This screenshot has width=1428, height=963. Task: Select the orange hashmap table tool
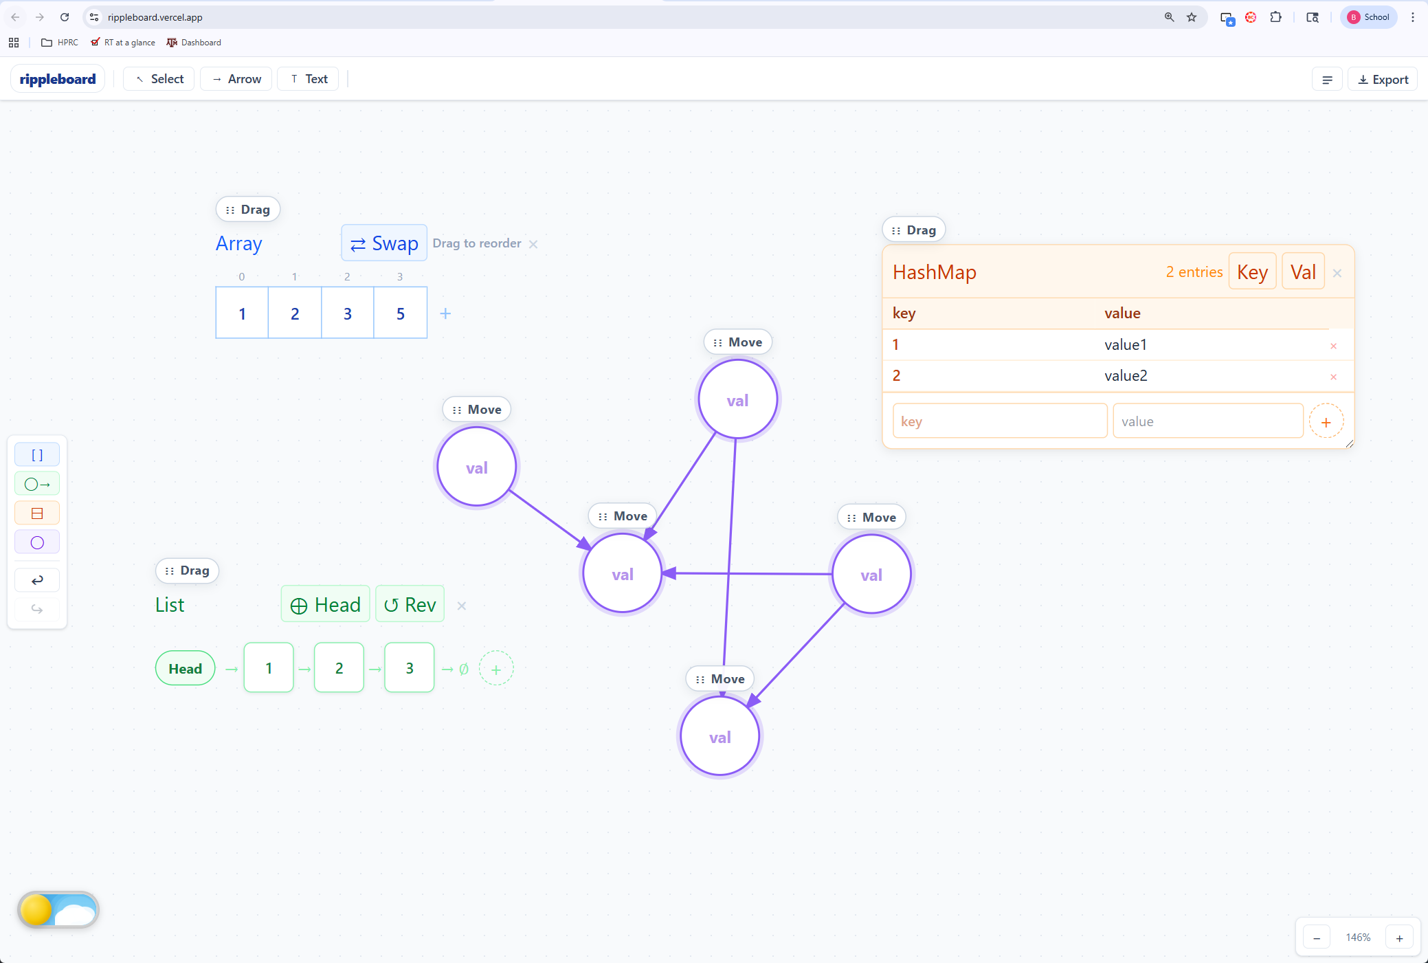point(37,513)
